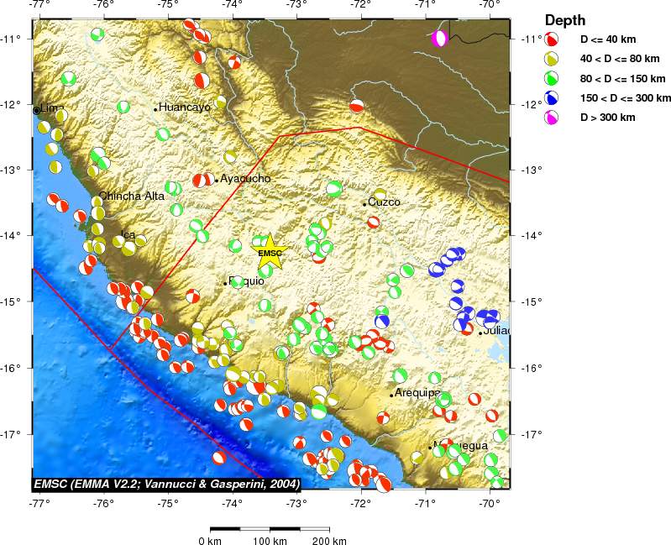Click the Depth legend title

click(x=565, y=20)
